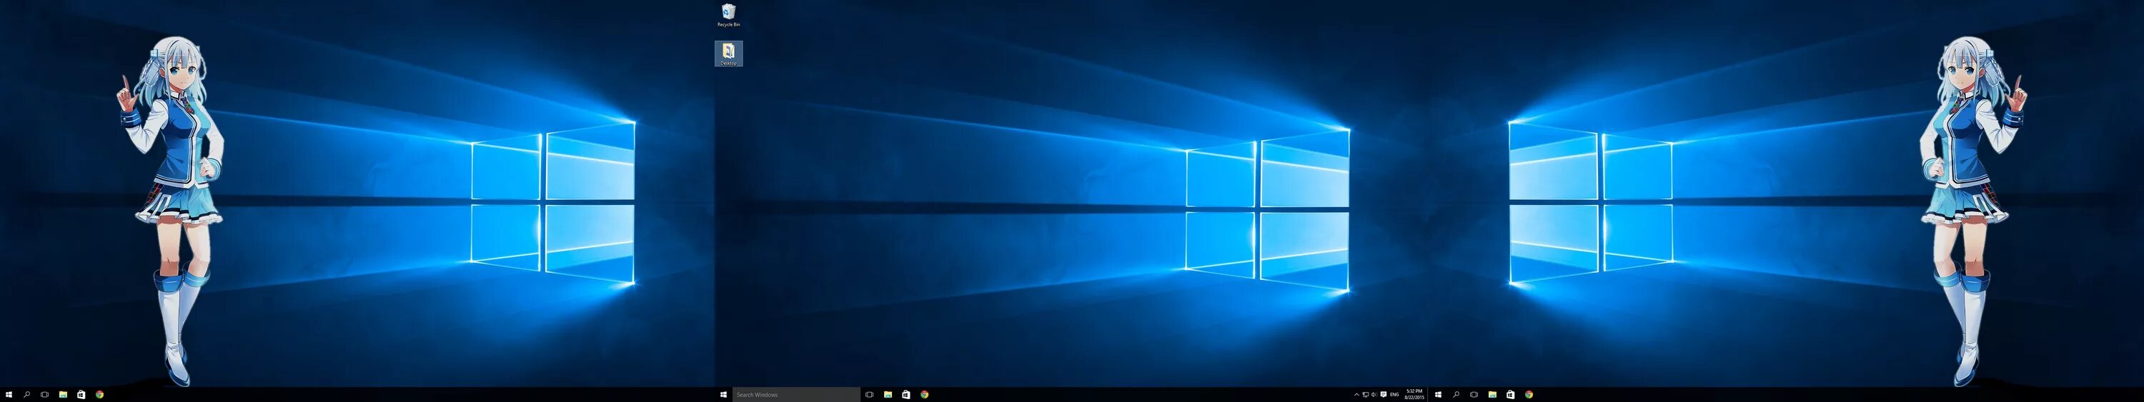The width and height of the screenshot is (2144, 402).
Task: Open the Store app on right monitor taskbar
Action: click(x=1511, y=395)
